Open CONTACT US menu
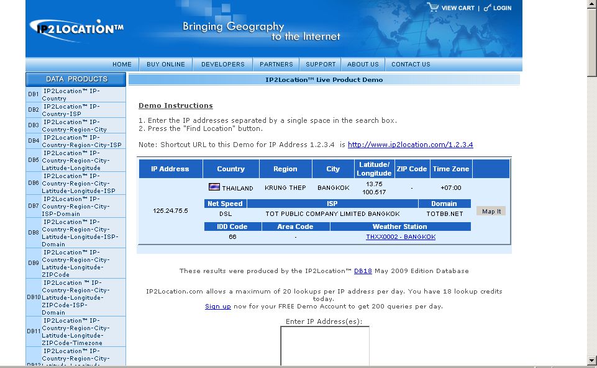 411,65
